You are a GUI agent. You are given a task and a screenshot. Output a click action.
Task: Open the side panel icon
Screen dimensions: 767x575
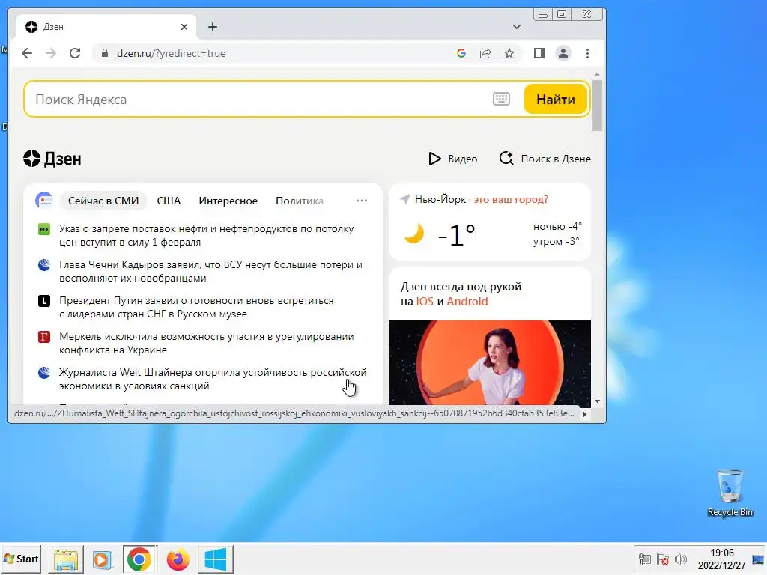coord(539,53)
